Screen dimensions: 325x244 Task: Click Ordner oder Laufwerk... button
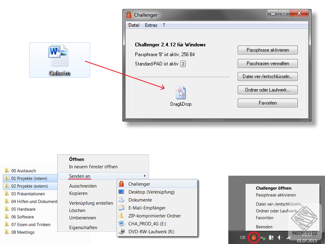coord(268,90)
